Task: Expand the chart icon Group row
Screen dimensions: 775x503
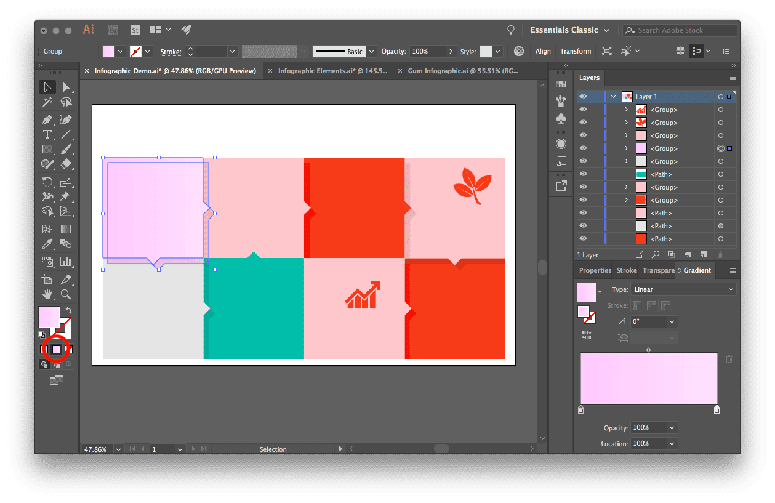Action: coord(626,110)
